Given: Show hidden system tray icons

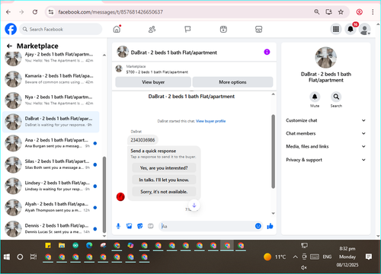Looking at the screenshot, I should (295, 256).
